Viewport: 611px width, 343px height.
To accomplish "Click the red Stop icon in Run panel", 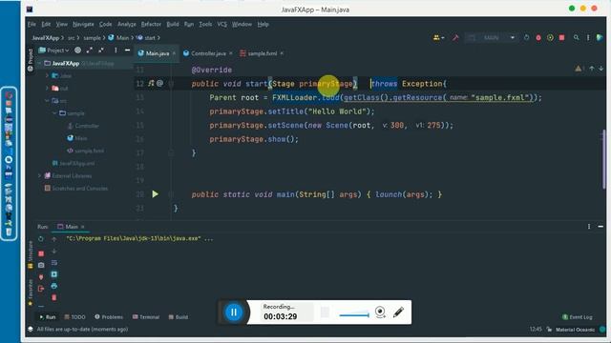I will tap(41, 253).
